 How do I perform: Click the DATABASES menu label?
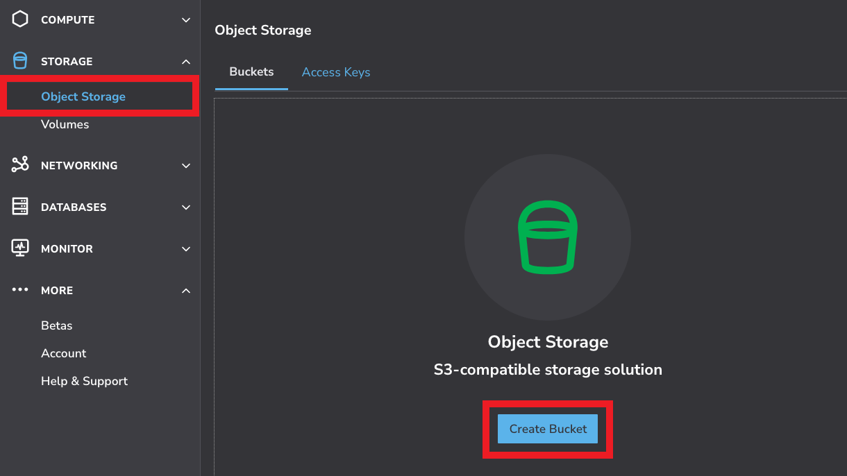[x=74, y=207]
